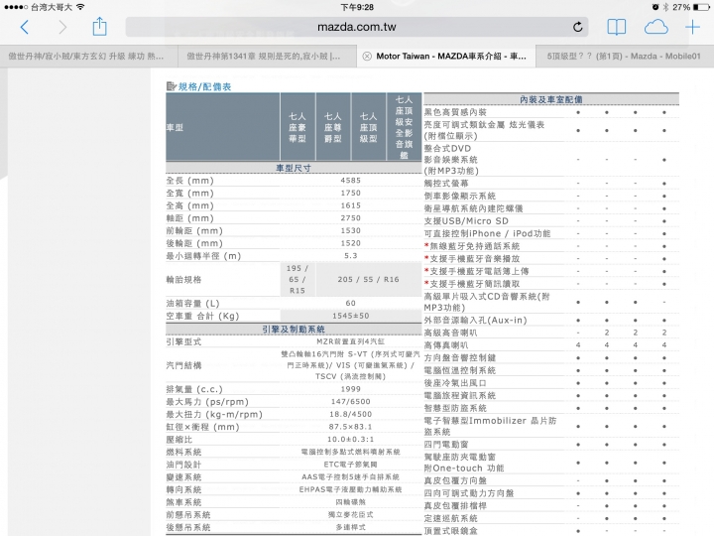Viewport: 714px width, 536px height.
Task: Click the 轉向系統 EHPAS value
Action: point(351,489)
